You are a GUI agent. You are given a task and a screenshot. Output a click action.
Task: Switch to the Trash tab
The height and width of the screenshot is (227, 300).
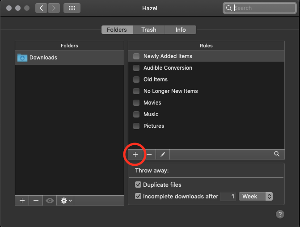click(149, 30)
